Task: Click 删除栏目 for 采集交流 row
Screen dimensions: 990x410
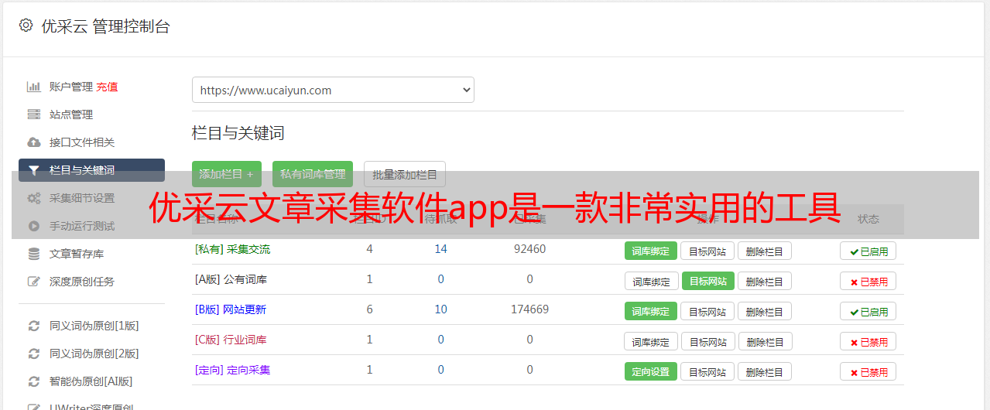Action: pos(765,251)
